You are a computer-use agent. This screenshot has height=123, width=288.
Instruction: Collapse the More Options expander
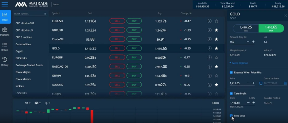pos(239,63)
